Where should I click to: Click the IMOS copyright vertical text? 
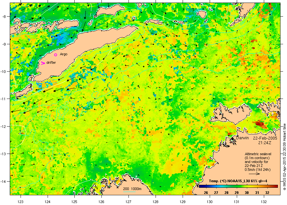pos(285,157)
